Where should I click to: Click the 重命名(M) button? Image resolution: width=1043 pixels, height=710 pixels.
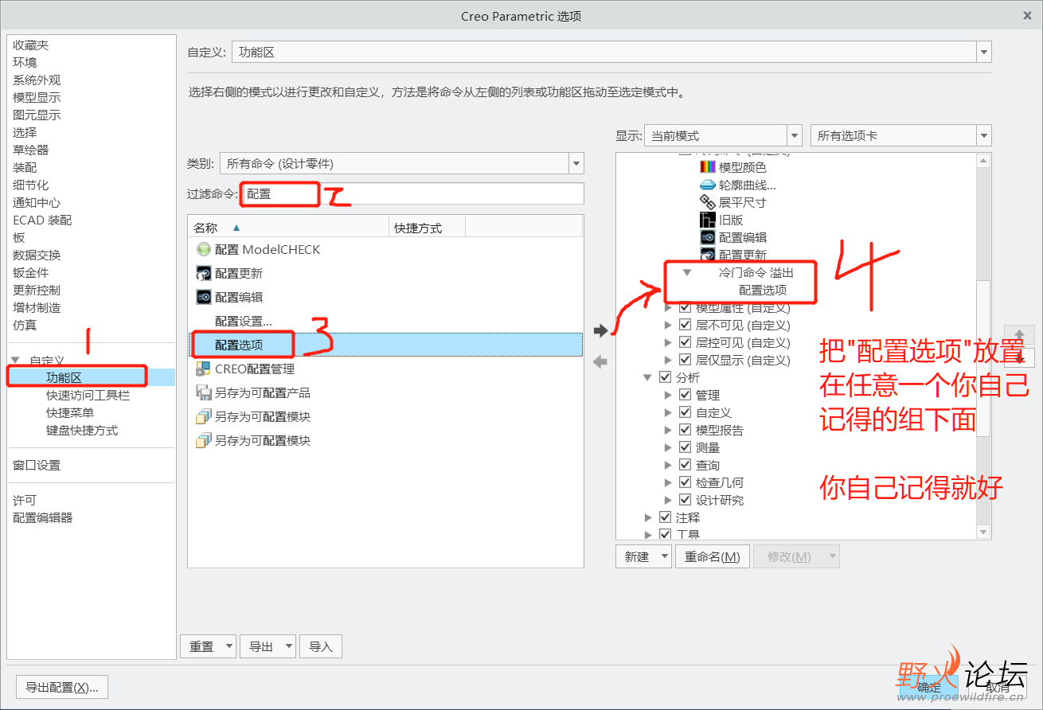(x=713, y=556)
